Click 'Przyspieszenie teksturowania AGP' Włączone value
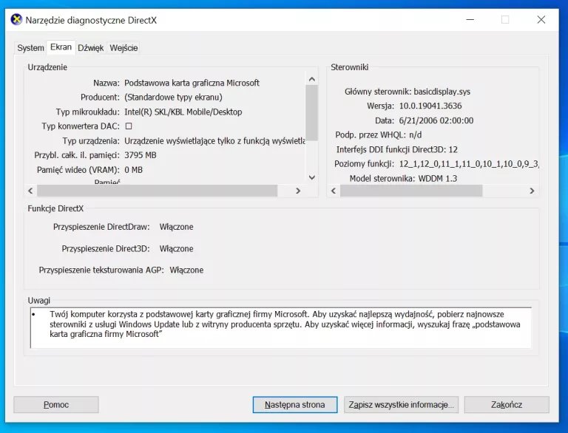The height and width of the screenshot is (433, 568). tap(186, 270)
